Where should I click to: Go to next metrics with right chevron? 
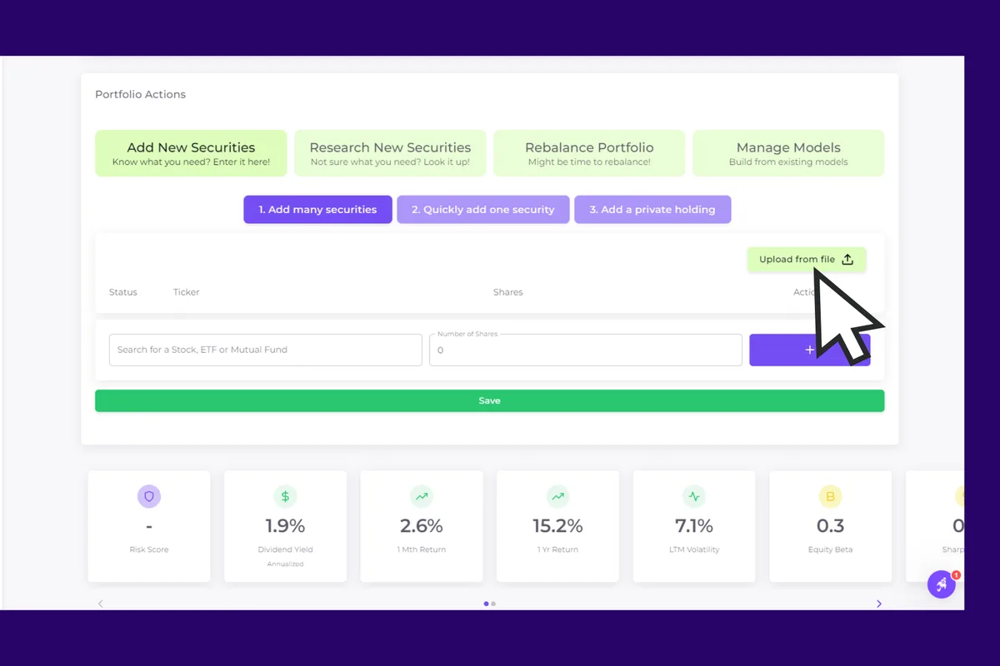(x=878, y=604)
